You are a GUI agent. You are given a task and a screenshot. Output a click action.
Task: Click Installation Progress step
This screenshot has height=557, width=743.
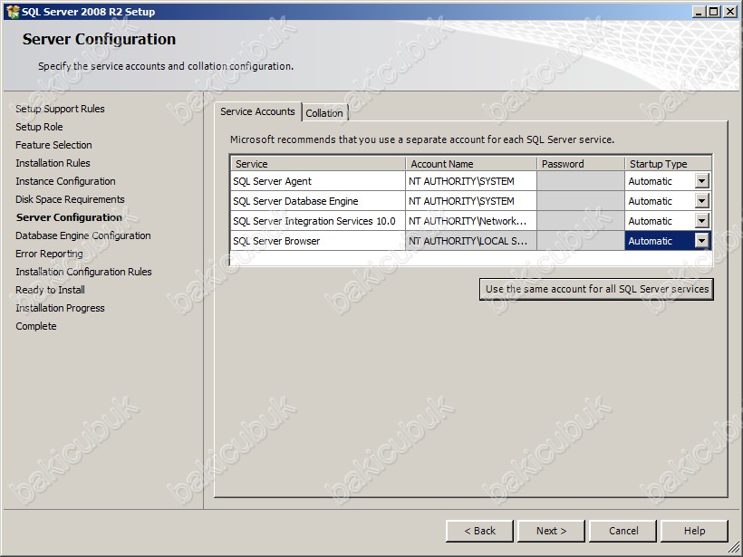coord(60,308)
